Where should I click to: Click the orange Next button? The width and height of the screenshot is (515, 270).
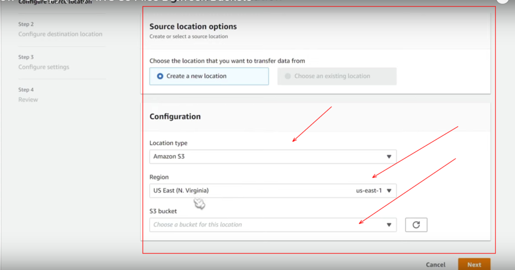[x=474, y=264]
